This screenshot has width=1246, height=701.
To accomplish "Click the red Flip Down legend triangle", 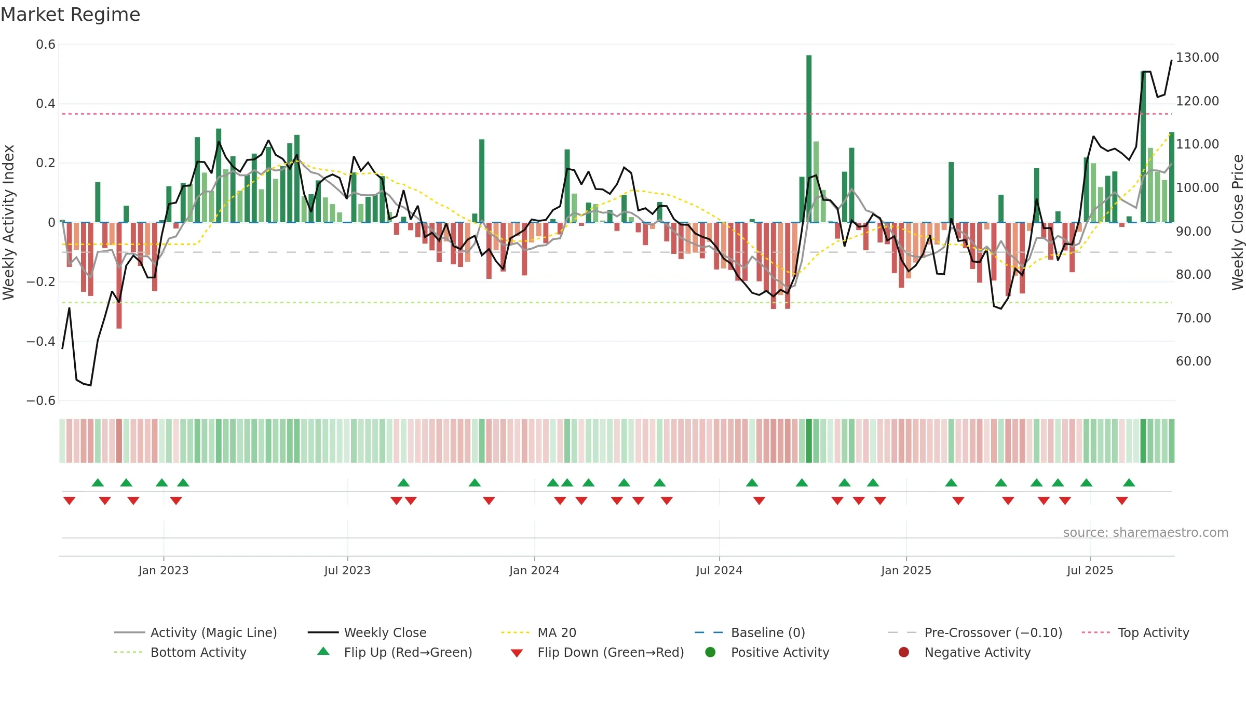I will (517, 653).
